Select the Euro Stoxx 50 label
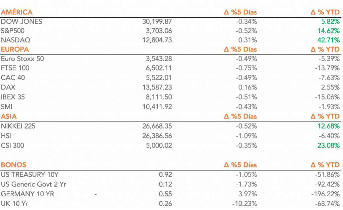 pyautogui.click(x=22, y=59)
